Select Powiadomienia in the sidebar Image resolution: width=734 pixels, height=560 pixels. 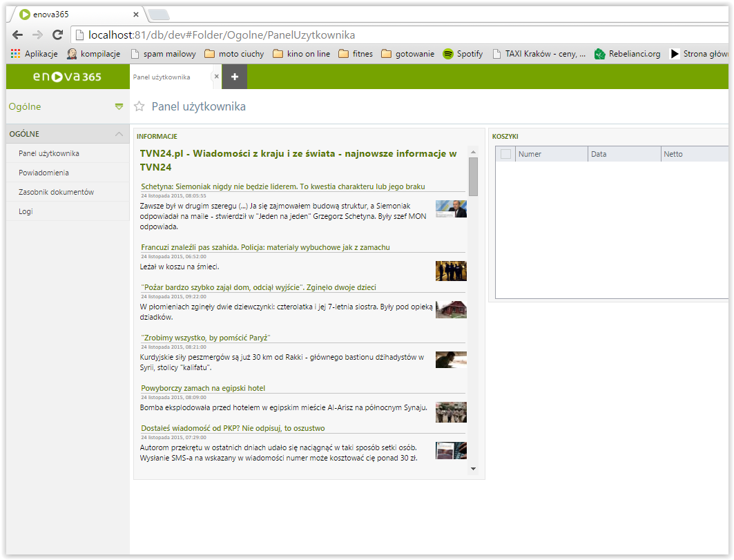44,173
